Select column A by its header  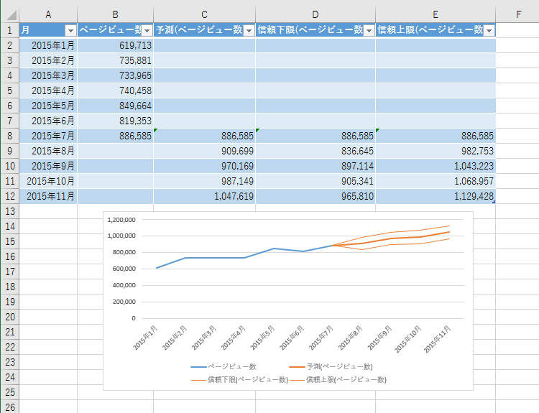coord(48,14)
